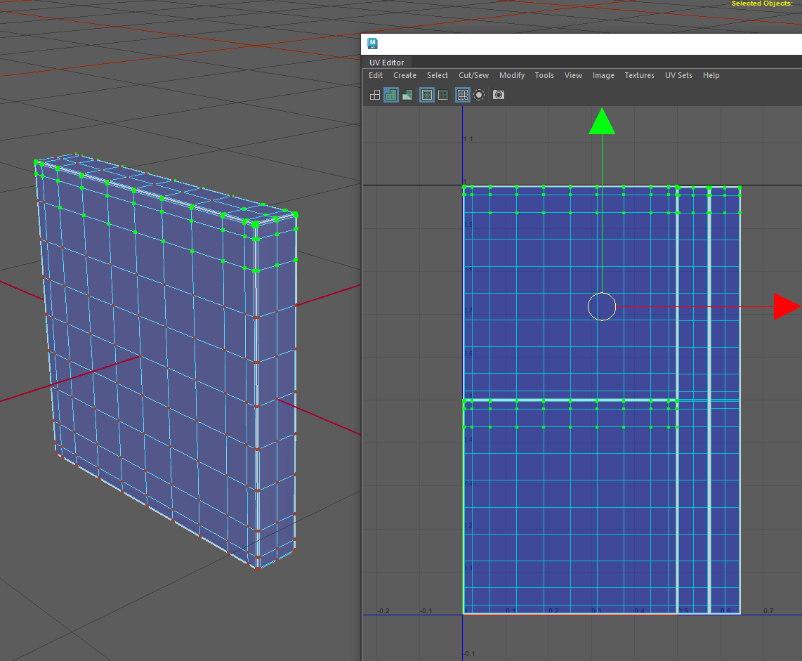Click the Maya logo in title bar
This screenshot has height=661, width=802.
click(x=373, y=44)
